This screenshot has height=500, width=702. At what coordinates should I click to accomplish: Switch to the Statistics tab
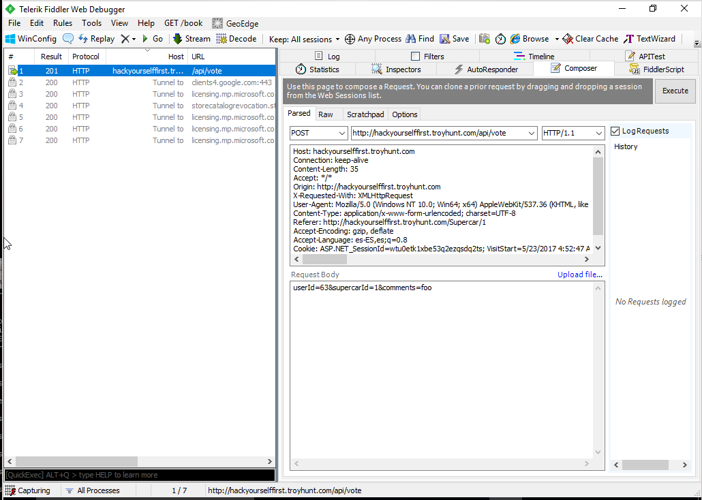[x=318, y=69]
